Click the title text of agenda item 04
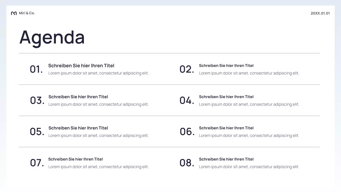This screenshot has height=192, width=341. (226, 97)
